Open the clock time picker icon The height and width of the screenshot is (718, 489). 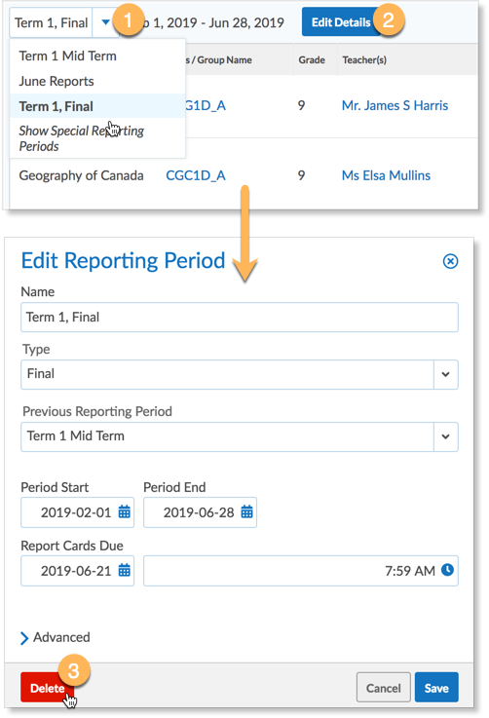pos(447,570)
